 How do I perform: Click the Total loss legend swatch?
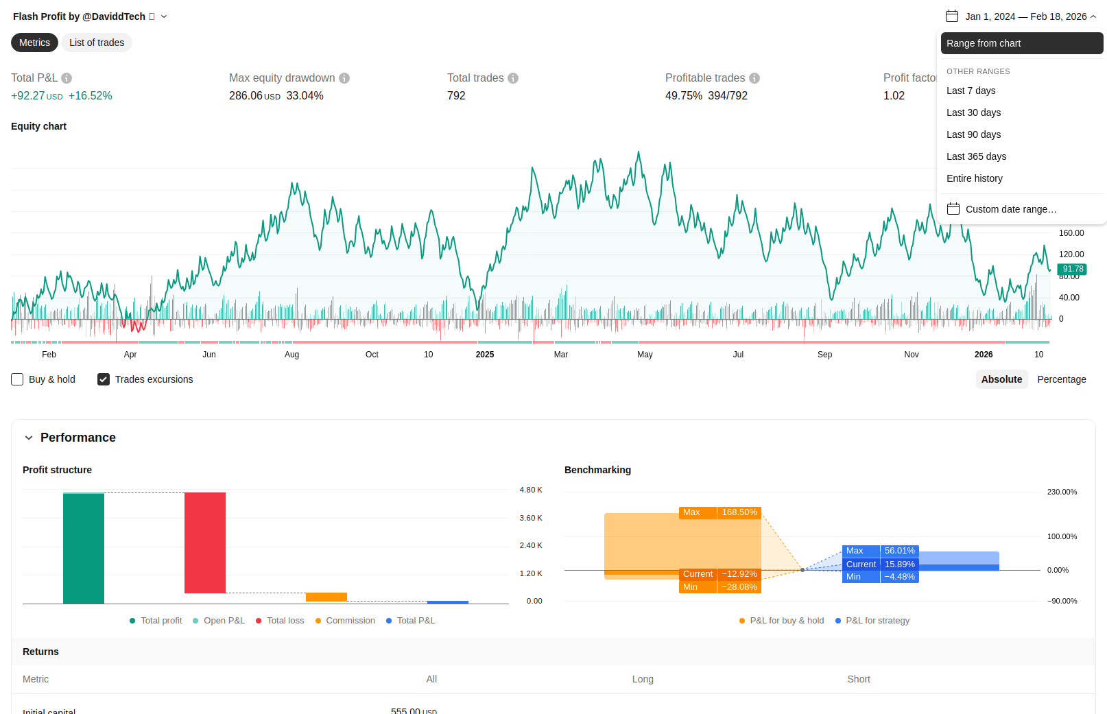[259, 621]
